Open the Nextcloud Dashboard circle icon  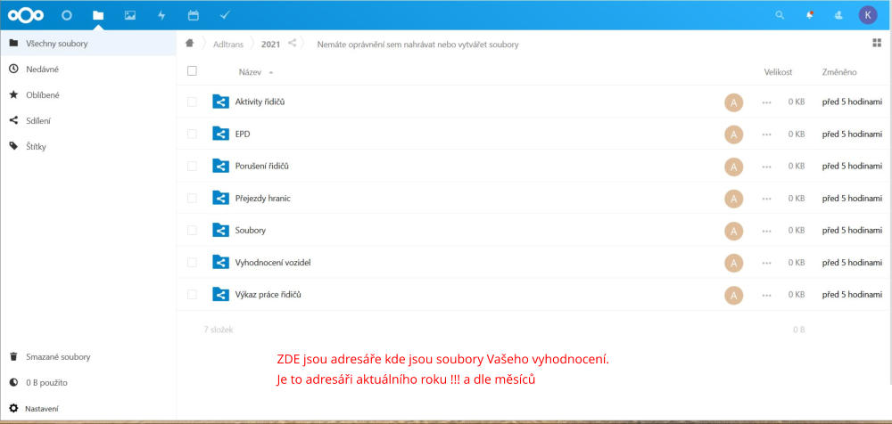coord(66,15)
